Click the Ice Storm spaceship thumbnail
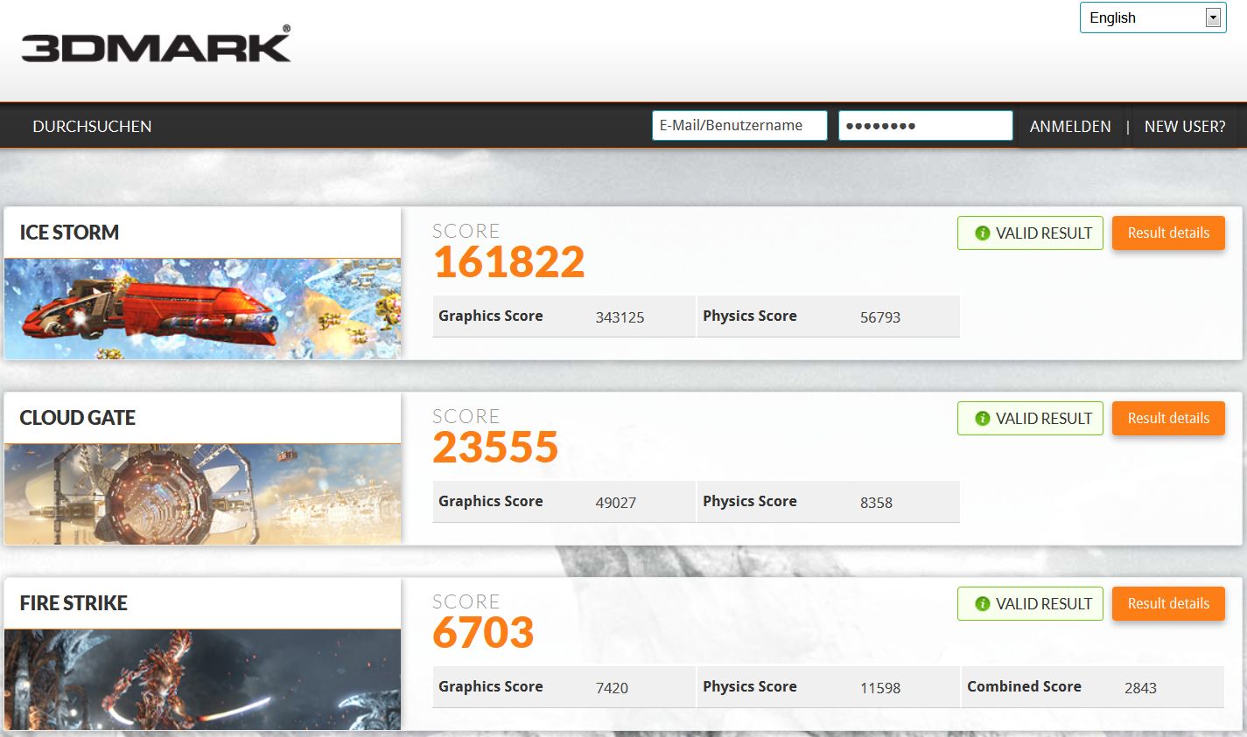Image resolution: width=1247 pixels, height=737 pixels. point(203,309)
